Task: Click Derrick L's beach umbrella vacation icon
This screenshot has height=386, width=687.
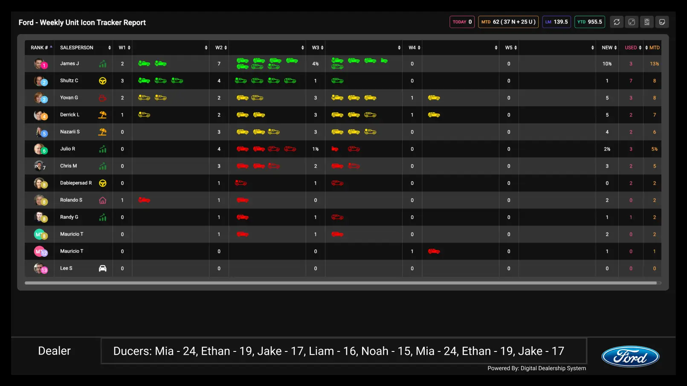Action: pyautogui.click(x=102, y=115)
